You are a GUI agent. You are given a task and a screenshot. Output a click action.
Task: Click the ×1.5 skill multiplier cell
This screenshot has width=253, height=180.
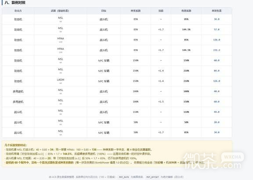[161, 102]
